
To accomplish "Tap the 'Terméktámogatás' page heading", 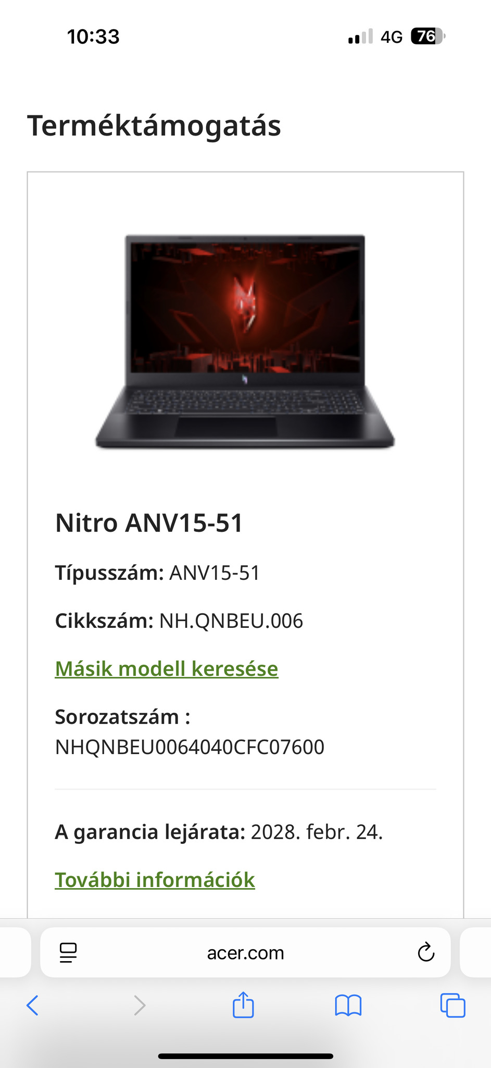I will (154, 126).
